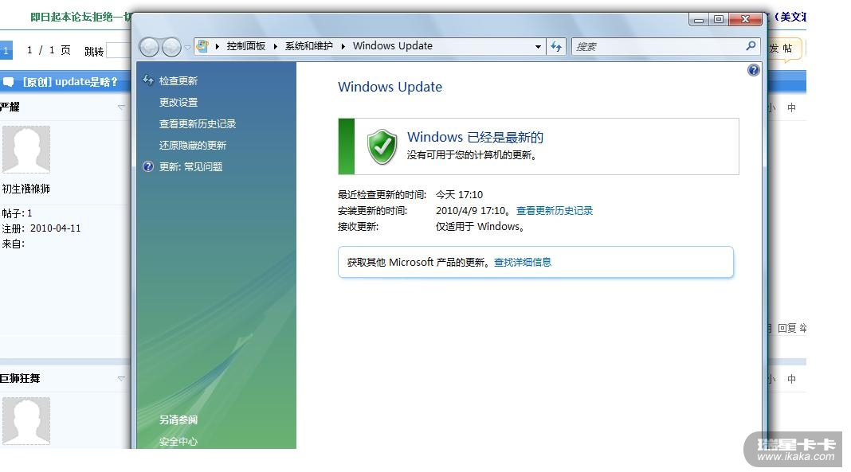Click the Windows 已经是最新的 status heading
851x472 pixels.
pos(475,137)
